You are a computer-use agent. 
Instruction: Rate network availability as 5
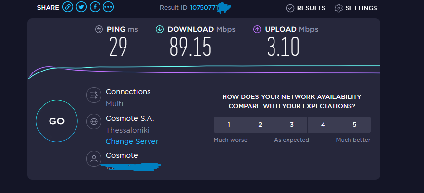tap(355, 124)
